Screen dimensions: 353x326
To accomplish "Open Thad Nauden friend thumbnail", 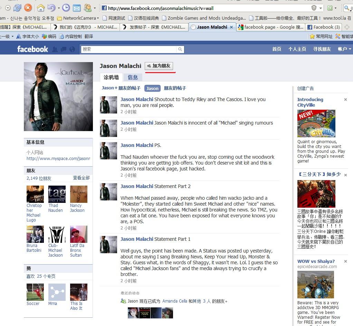I will coord(57,194).
